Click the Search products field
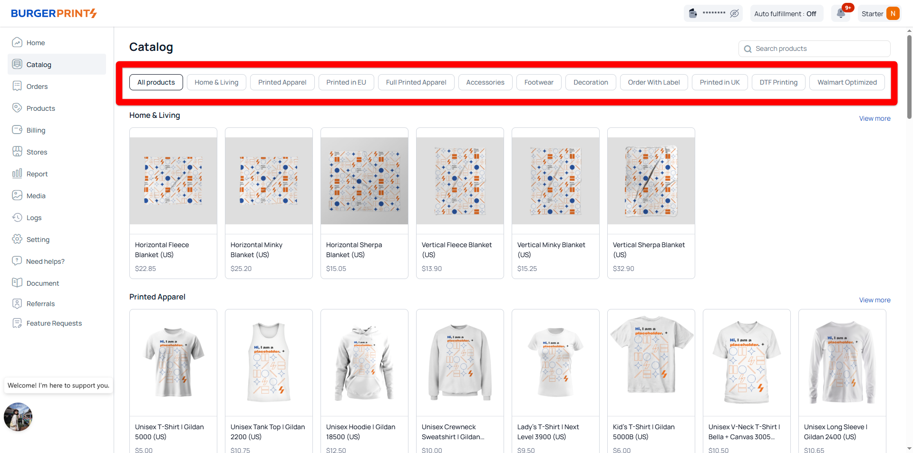This screenshot has height=453, width=913. (814, 48)
